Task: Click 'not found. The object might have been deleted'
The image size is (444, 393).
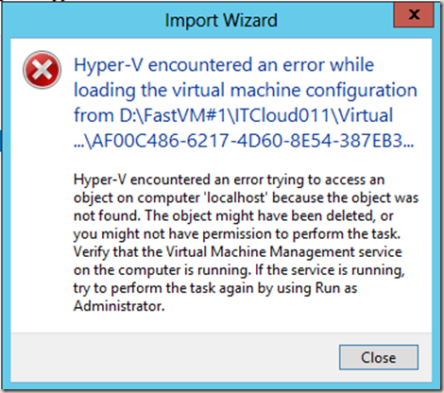Action: tap(224, 216)
